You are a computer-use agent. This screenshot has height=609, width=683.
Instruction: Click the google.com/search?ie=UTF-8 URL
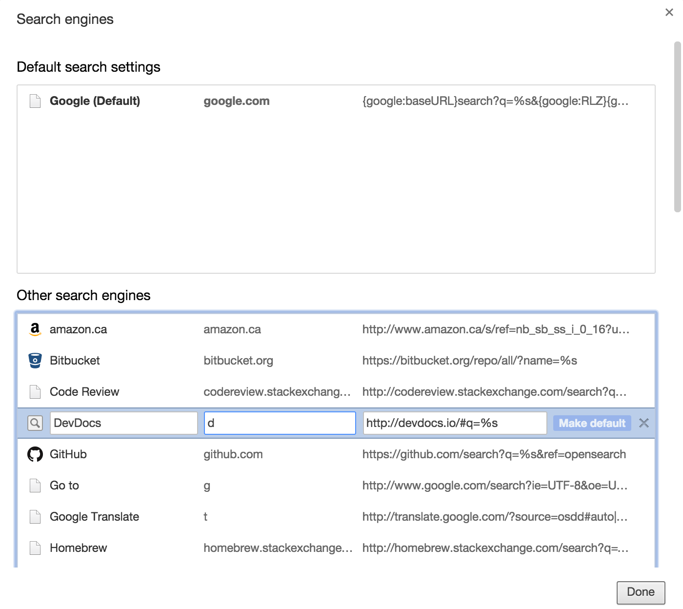pyautogui.click(x=495, y=486)
